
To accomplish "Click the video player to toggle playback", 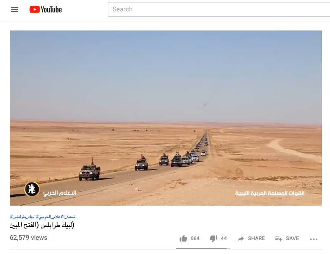I will (x=166, y=118).
